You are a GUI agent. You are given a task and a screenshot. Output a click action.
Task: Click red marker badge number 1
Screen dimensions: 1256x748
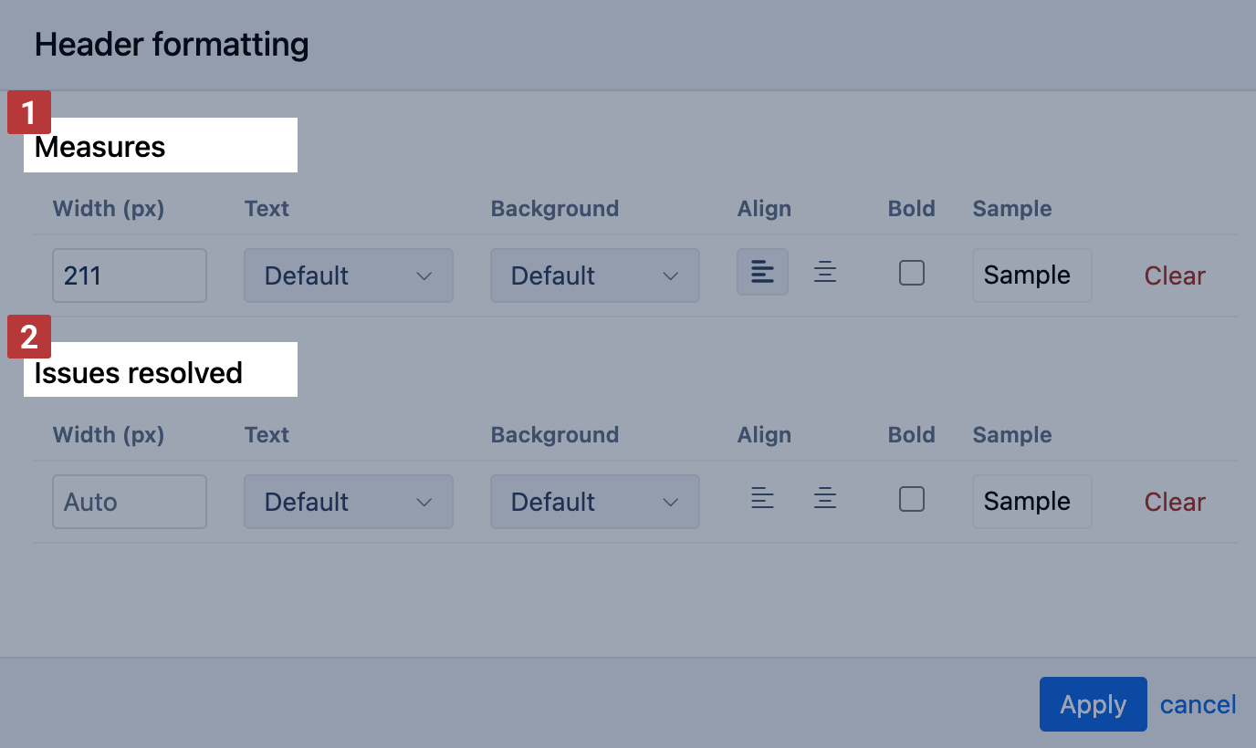click(x=29, y=113)
